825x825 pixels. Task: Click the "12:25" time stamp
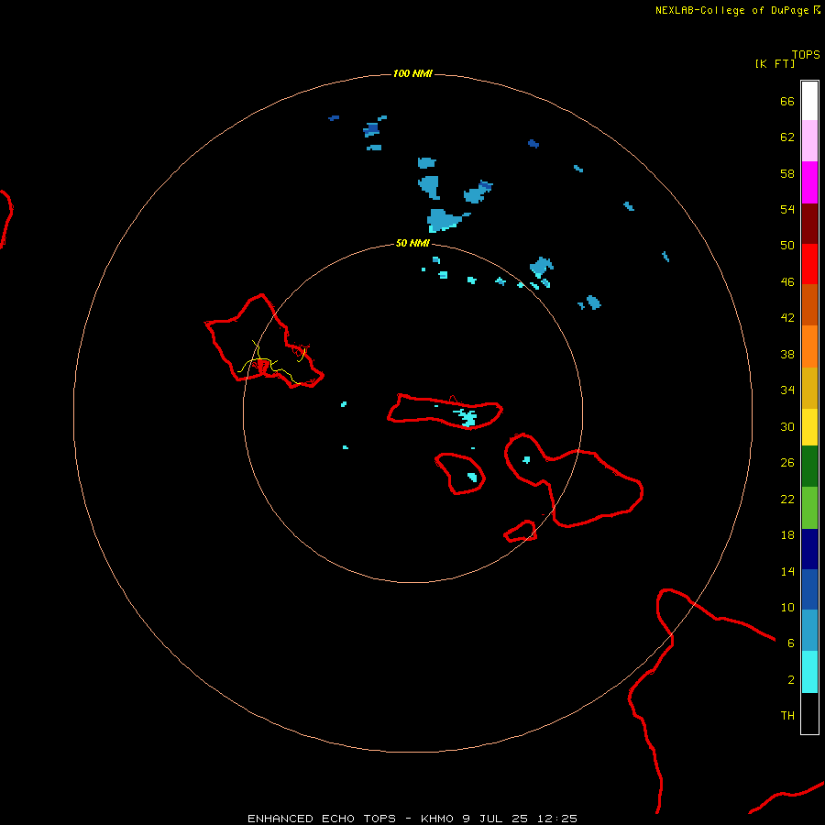tap(557, 819)
